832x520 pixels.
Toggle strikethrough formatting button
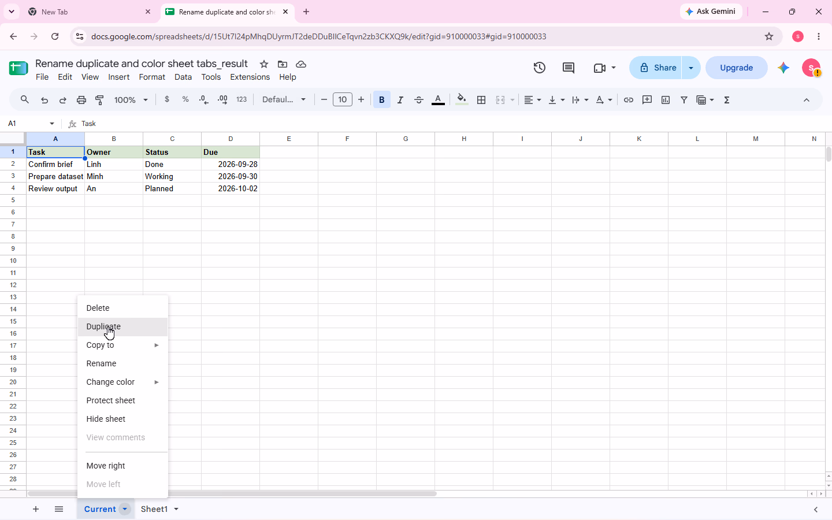tap(419, 100)
